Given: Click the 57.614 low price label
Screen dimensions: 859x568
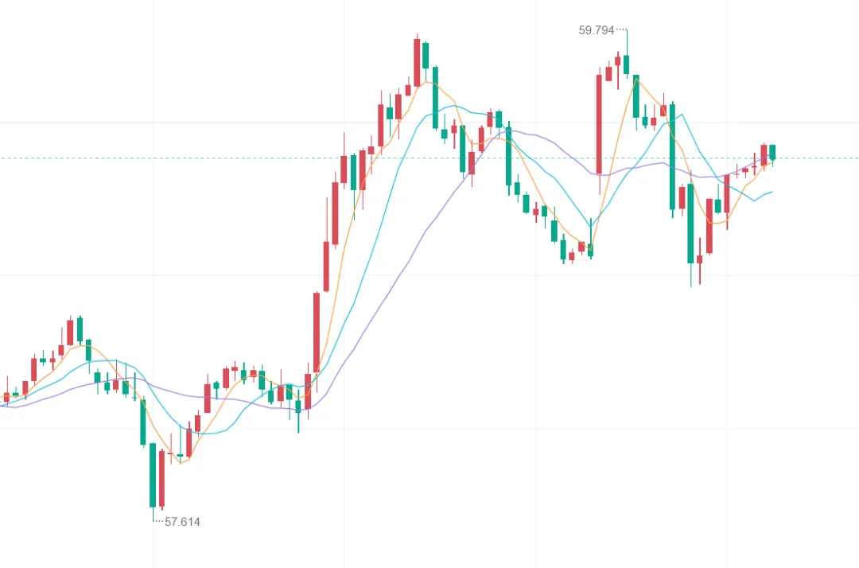Looking at the screenshot, I should point(182,522).
